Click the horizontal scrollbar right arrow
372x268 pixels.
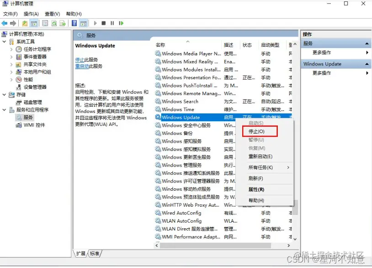click(288, 246)
